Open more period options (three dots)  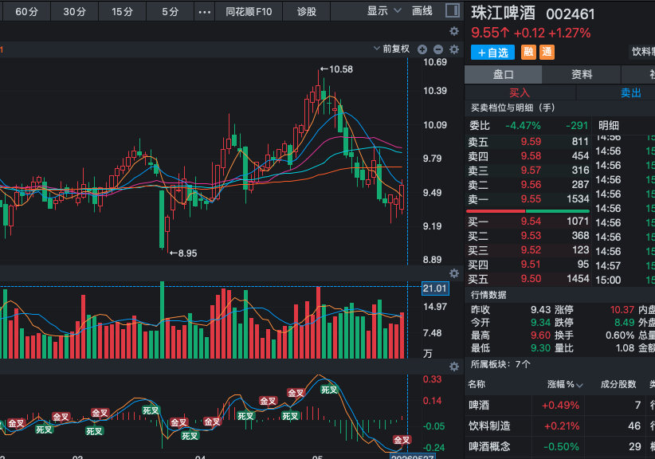pos(204,12)
